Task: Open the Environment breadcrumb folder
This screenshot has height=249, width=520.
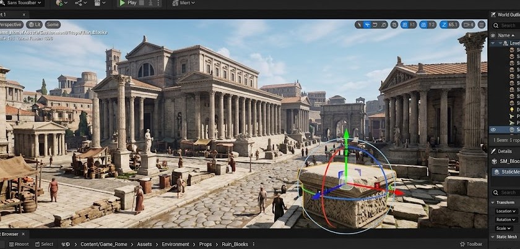Action: tap(175, 244)
